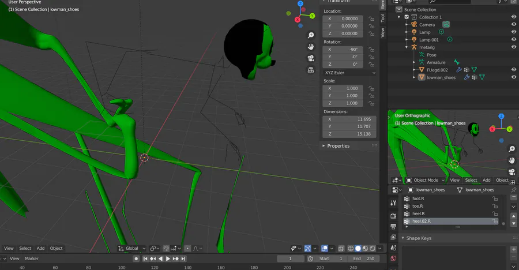
Task: Open the main viewport Select menu
Action: [25, 248]
